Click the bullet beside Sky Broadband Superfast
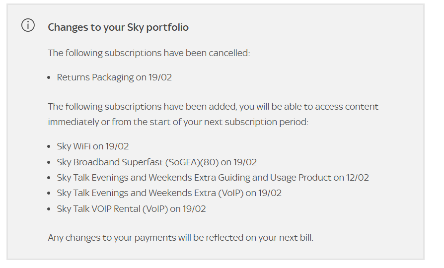Viewport: 444px width, 268px height. 50,163
